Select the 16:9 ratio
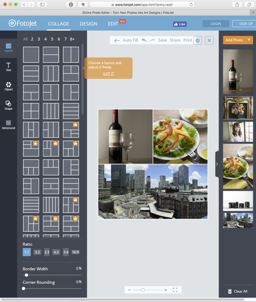The image size is (256, 302). point(75,252)
